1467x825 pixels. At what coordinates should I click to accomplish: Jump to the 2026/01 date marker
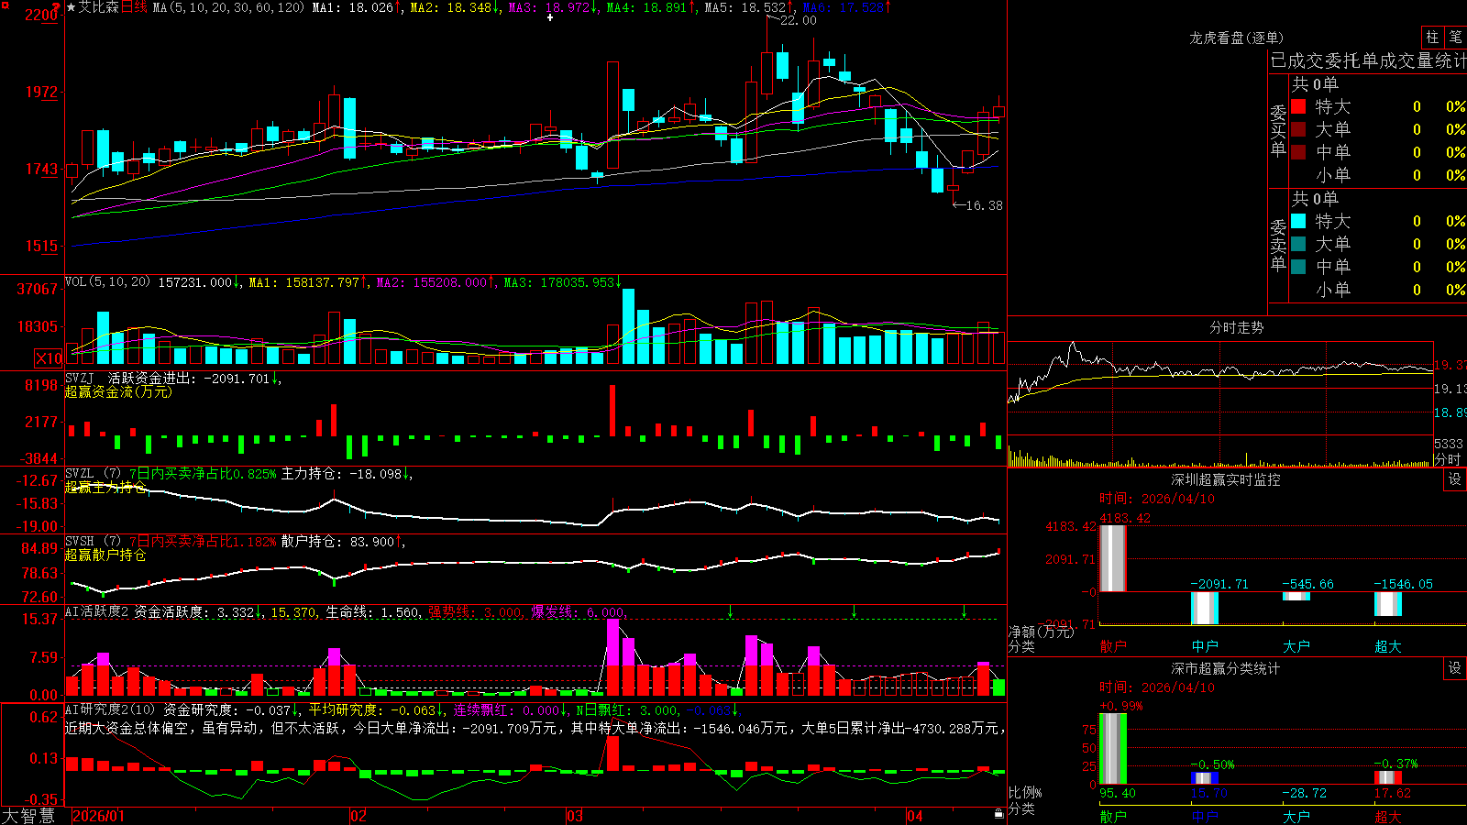point(98,816)
